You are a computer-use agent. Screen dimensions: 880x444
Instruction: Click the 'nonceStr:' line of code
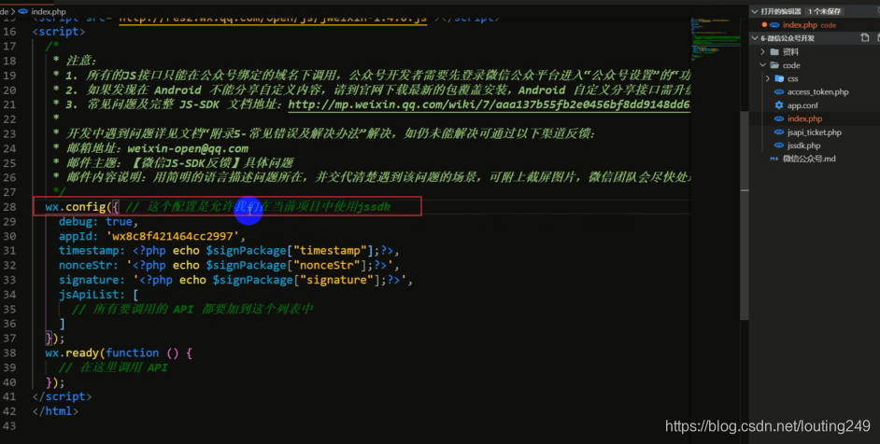click(x=229, y=265)
